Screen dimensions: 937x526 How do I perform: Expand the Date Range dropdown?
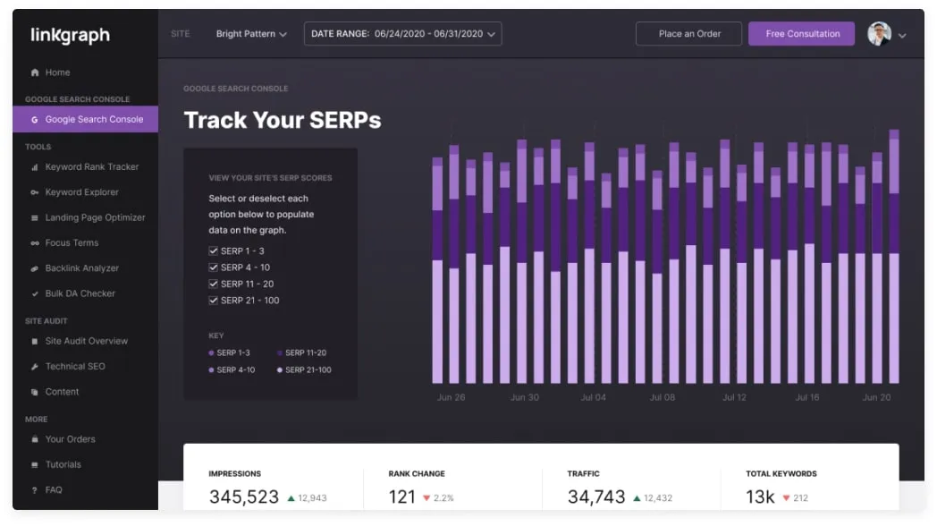point(402,34)
